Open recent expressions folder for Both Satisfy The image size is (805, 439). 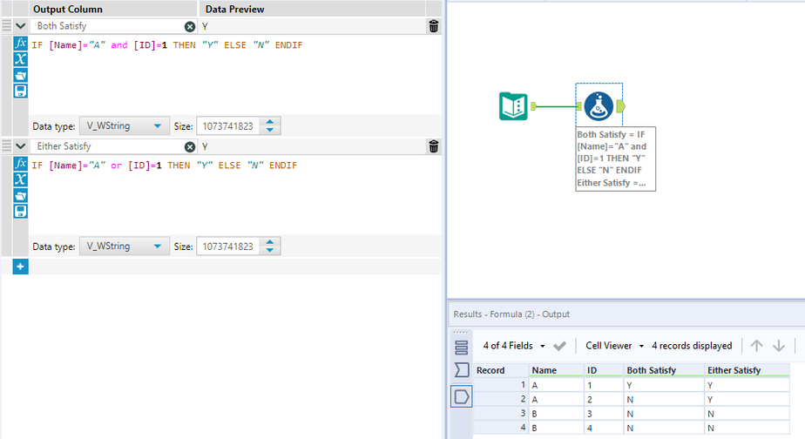[x=21, y=76]
